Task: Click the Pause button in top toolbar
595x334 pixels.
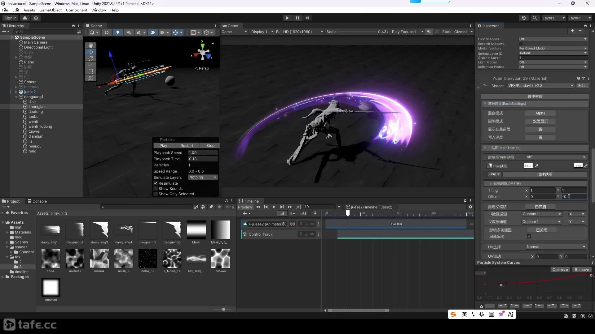Action: point(297,18)
